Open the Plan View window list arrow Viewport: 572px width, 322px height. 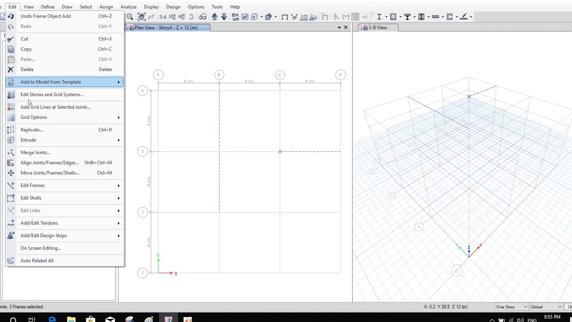point(339,27)
